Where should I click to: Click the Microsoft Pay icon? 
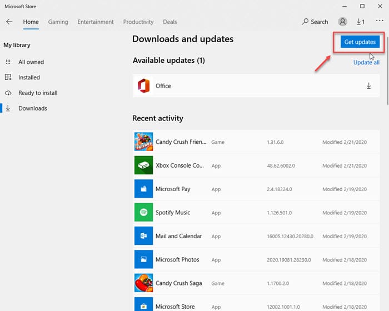[x=143, y=189]
